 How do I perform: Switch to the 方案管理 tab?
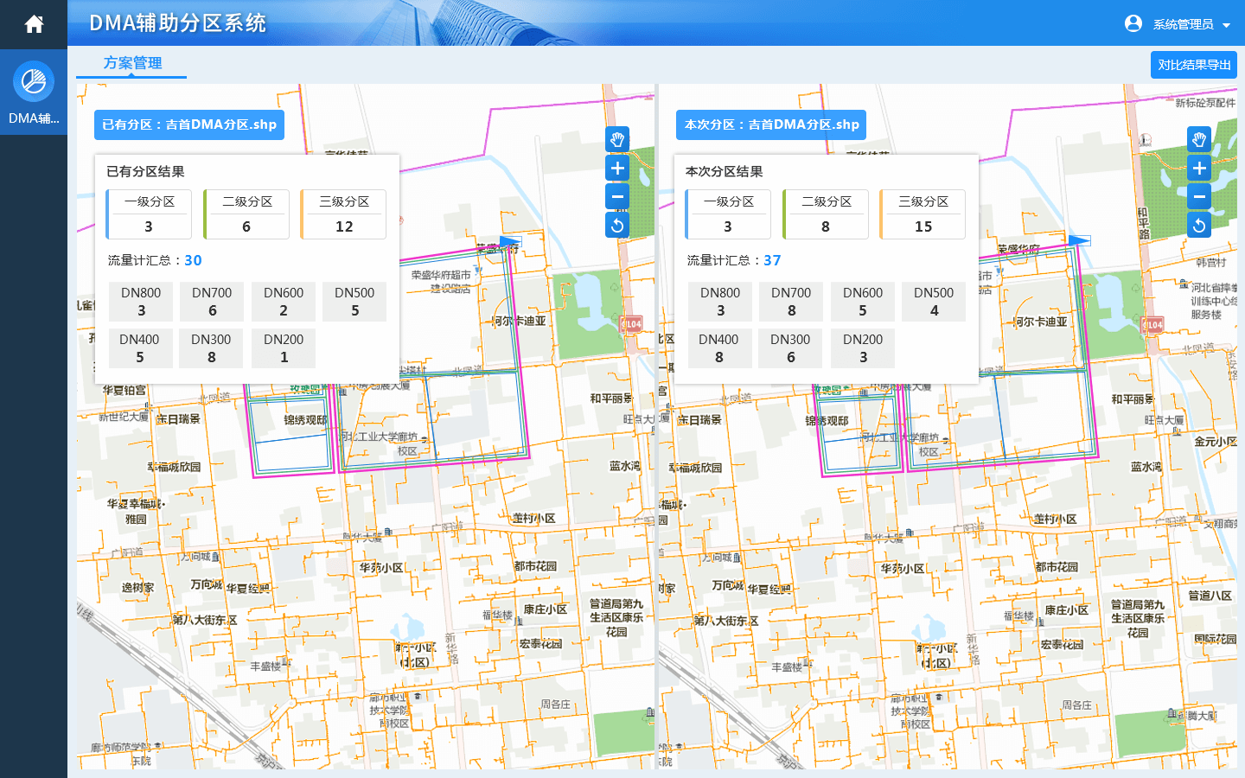pyautogui.click(x=132, y=63)
